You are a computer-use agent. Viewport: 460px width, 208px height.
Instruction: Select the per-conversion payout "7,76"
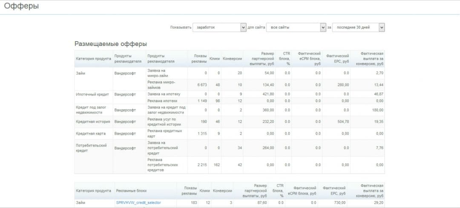point(379,148)
